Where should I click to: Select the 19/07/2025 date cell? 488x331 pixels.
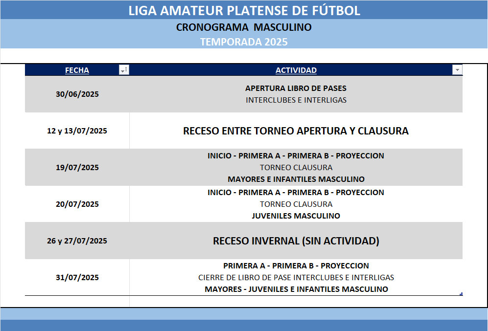coord(77,168)
